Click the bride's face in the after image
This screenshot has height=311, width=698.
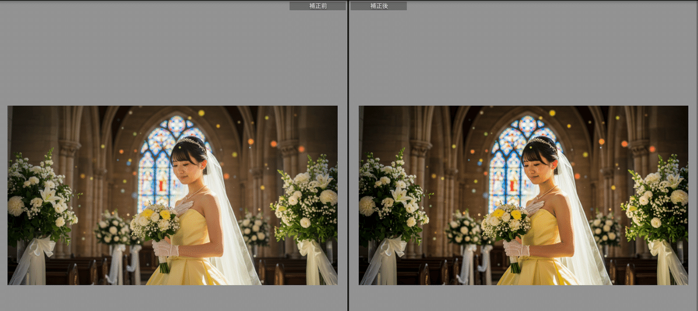[538, 161]
